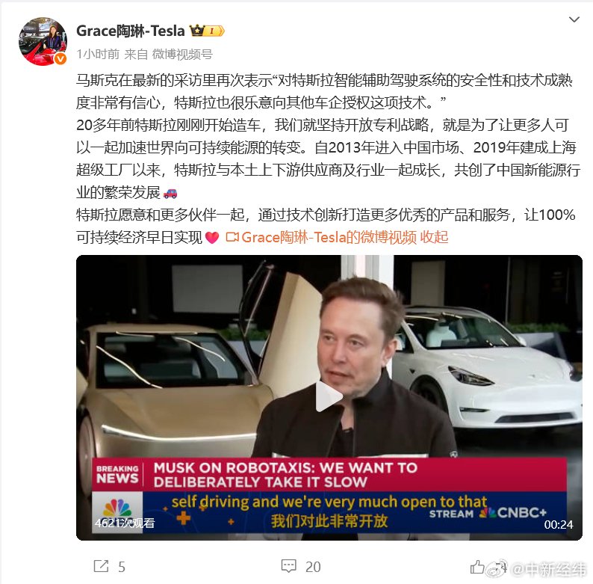
Task: Play the Musk interview video
Action: pos(329,396)
